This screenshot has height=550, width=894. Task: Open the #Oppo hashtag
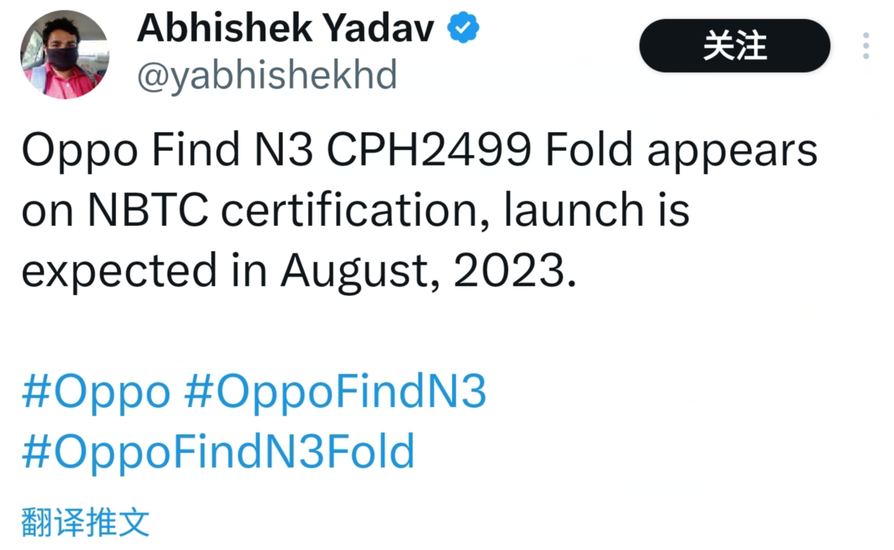pyautogui.click(x=96, y=392)
